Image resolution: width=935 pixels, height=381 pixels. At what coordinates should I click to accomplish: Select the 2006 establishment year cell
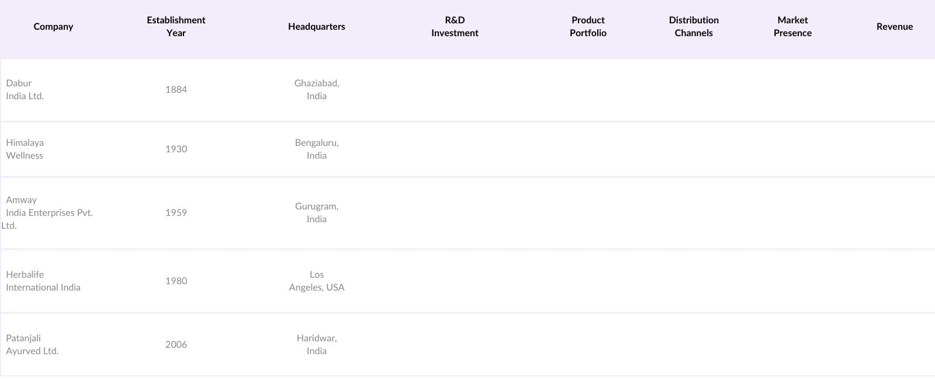pyautogui.click(x=176, y=345)
